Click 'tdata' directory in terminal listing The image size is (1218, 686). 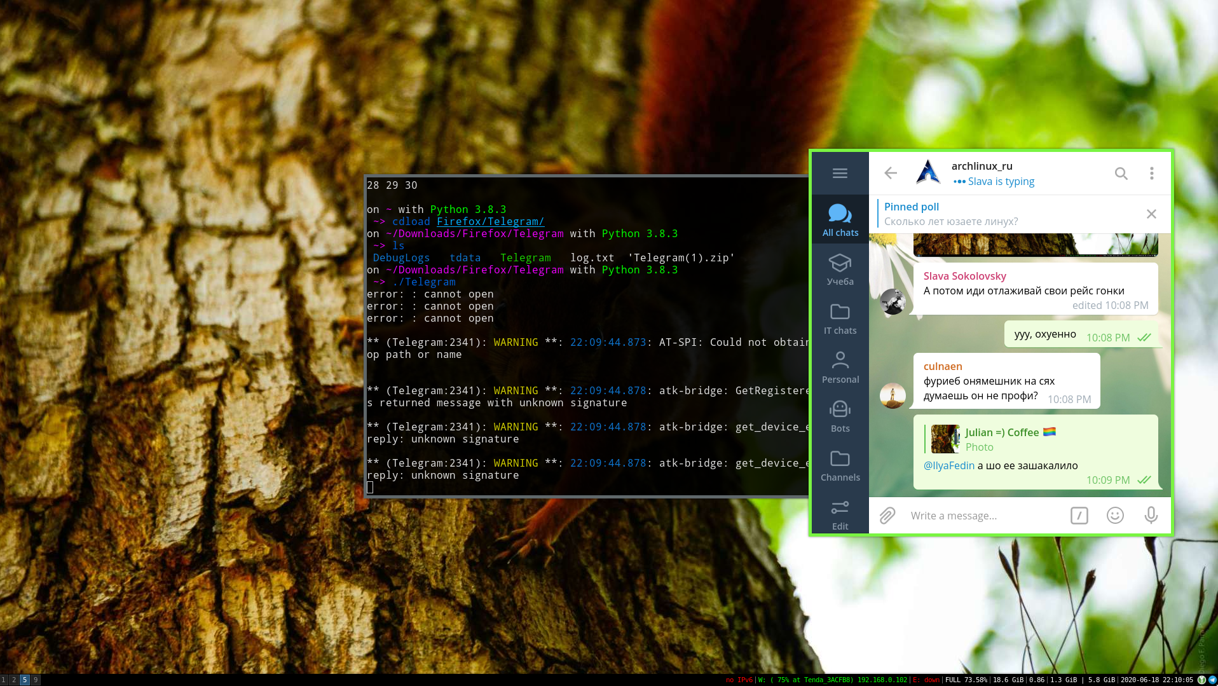coord(465,257)
